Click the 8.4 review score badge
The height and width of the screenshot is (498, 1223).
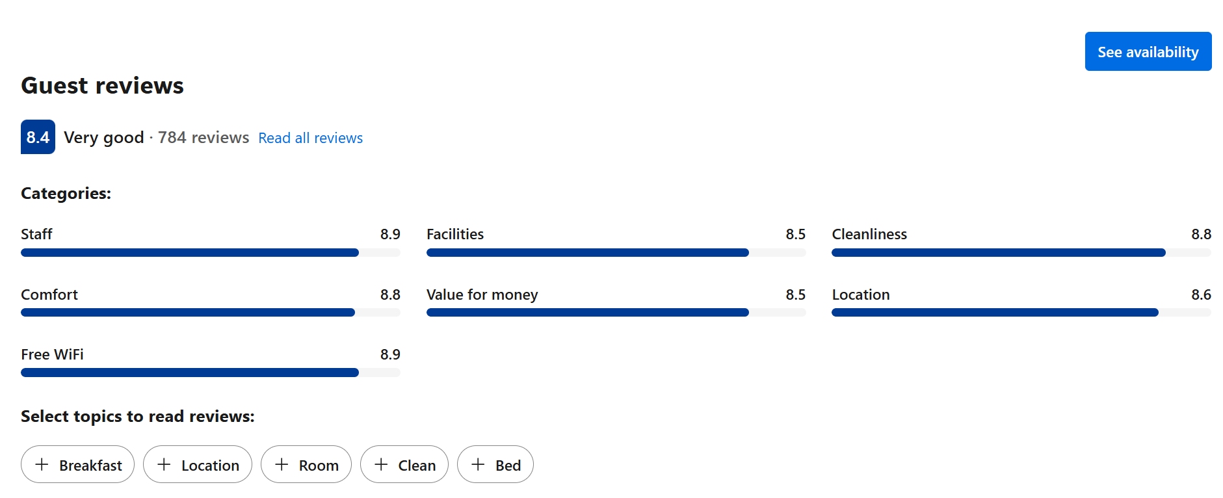click(38, 137)
